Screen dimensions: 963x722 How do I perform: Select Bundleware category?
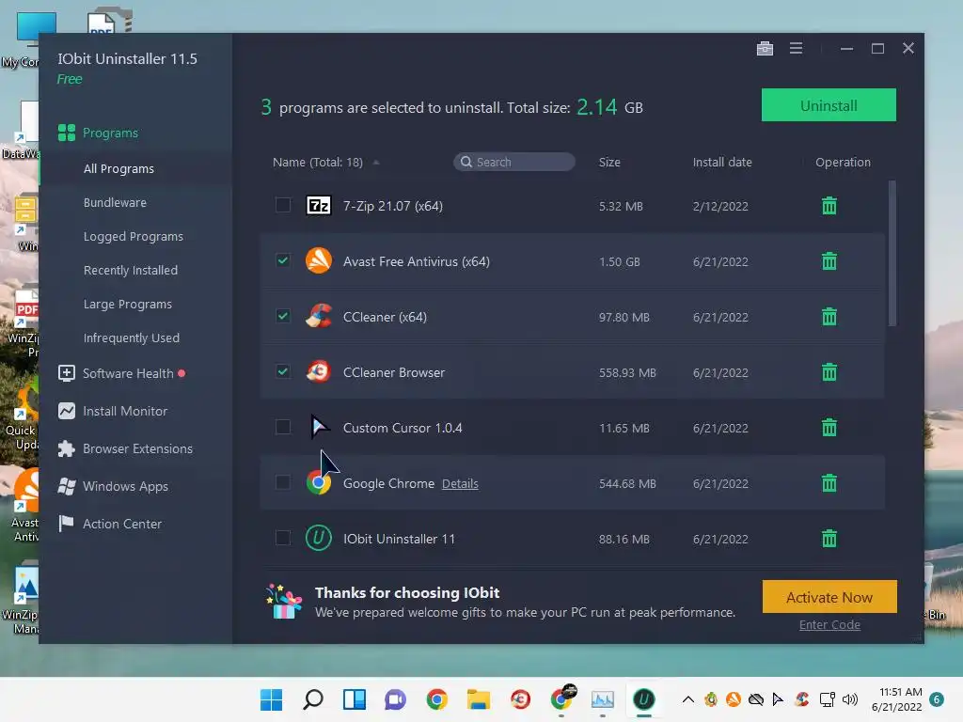(x=115, y=202)
